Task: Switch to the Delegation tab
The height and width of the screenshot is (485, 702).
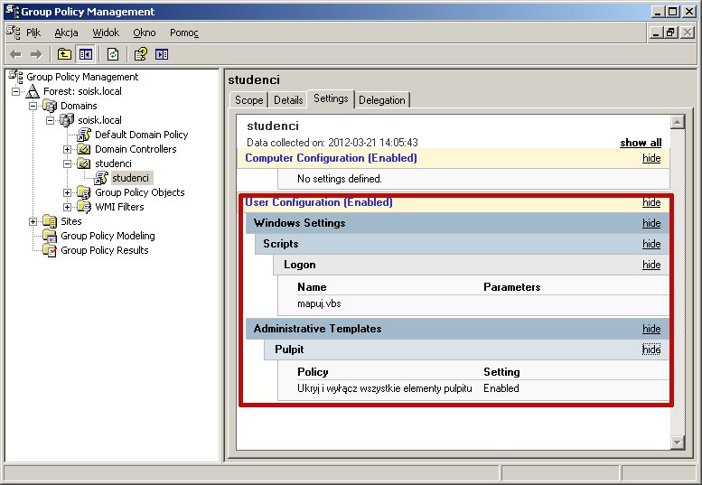Action: (x=382, y=99)
